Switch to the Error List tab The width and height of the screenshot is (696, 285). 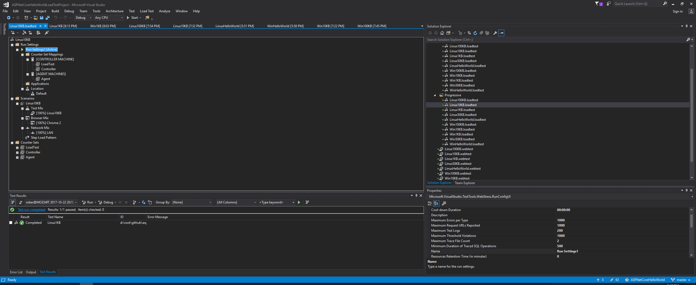point(16,272)
